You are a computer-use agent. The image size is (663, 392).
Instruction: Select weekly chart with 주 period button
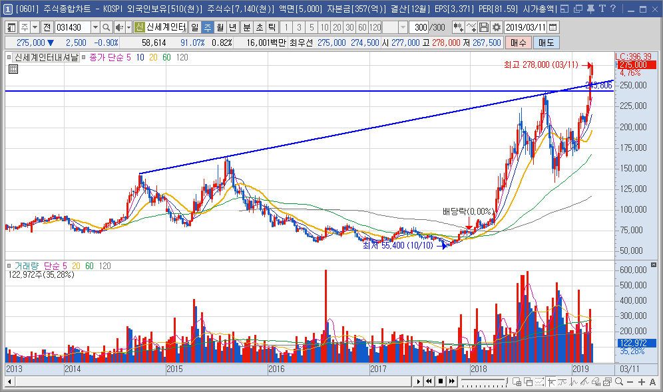[207, 27]
